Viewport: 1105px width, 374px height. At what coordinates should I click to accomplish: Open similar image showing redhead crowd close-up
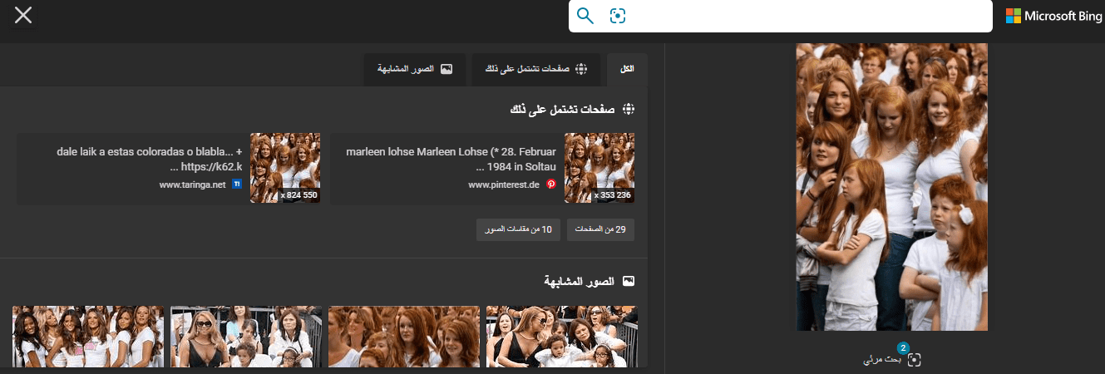pyautogui.click(x=404, y=337)
